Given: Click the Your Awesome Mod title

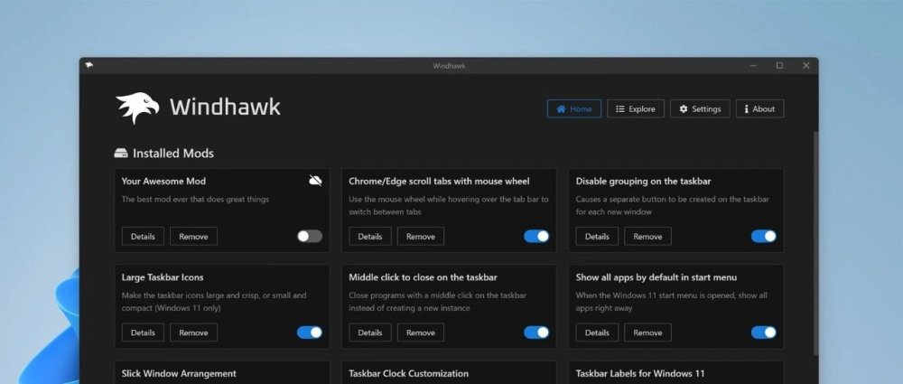Looking at the screenshot, I should pos(163,181).
